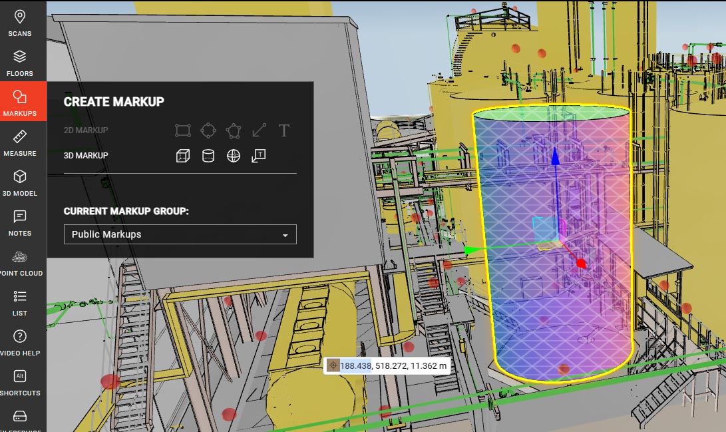Select the 2D circle markup tool

pos(208,131)
